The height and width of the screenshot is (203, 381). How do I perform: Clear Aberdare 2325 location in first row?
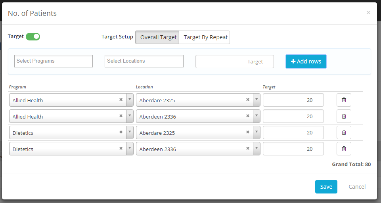[248, 100]
